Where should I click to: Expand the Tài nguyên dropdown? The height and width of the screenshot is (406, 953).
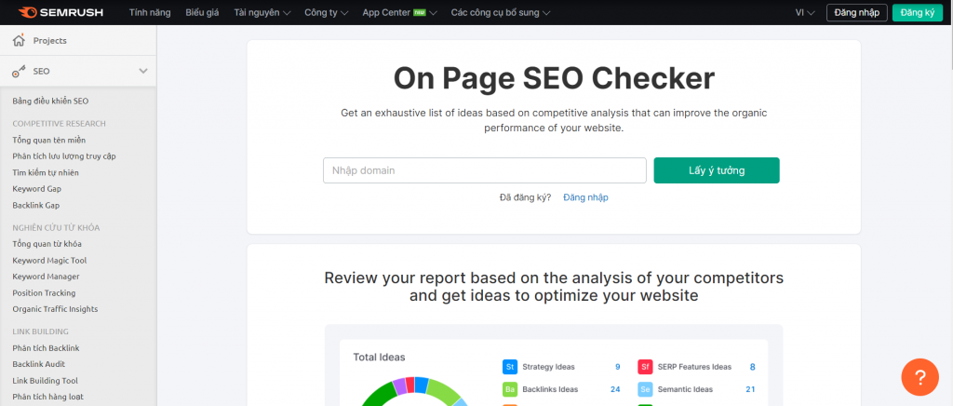click(262, 12)
